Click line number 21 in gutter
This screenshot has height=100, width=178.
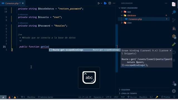point(4,47)
